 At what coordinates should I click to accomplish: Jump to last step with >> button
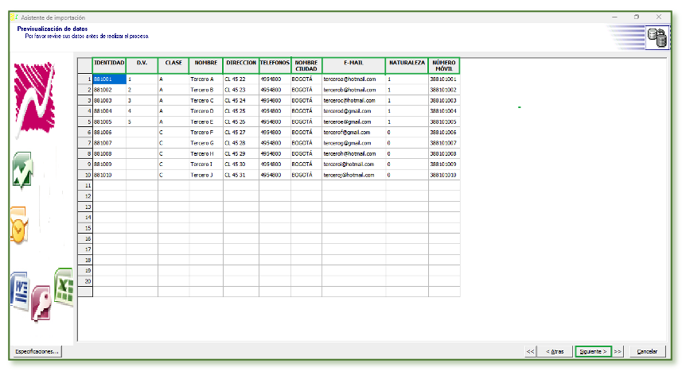click(x=618, y=351)
